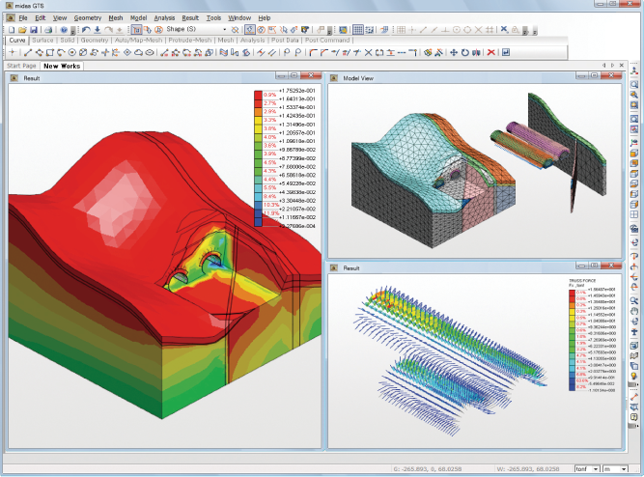Click the help question mark icon on right toolbar
The width and height of the screenshot is (644, 477).
(634, 416)
